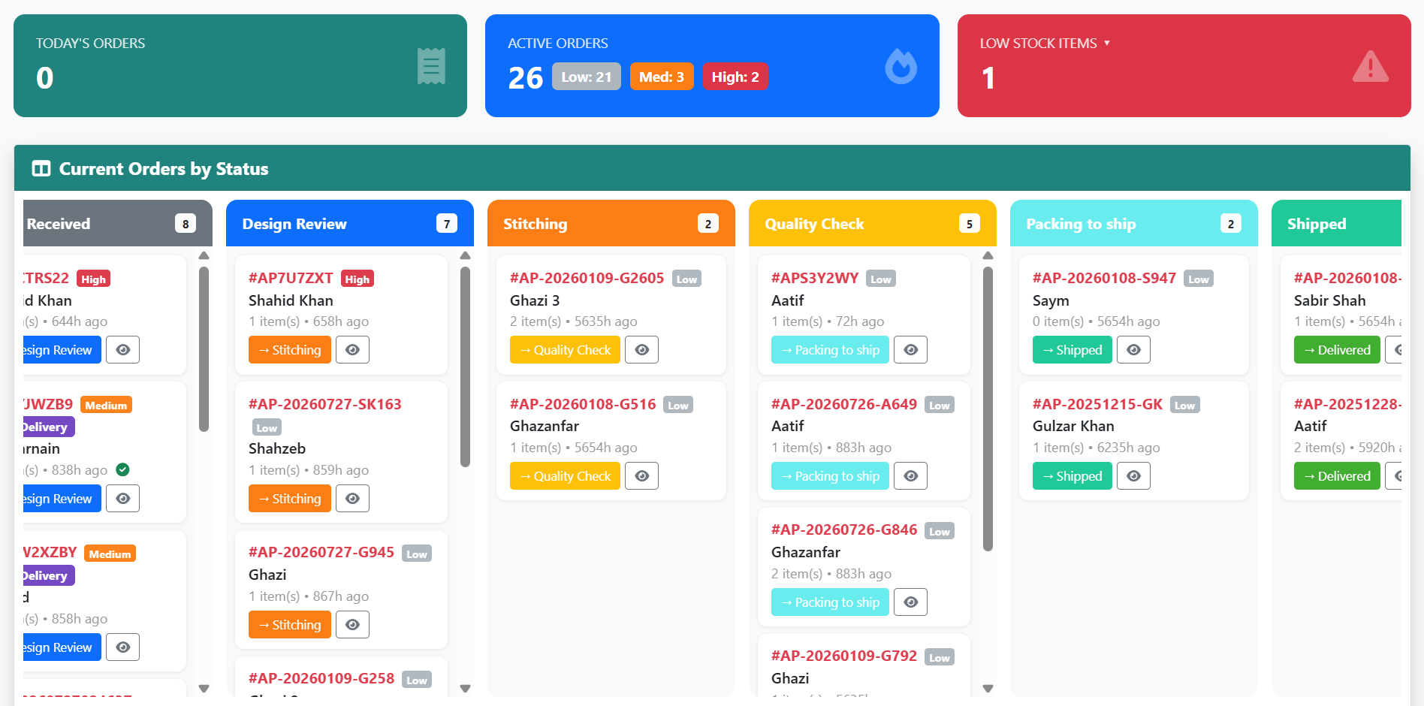Open eye icon for the 644h ago Received order

(122, 350)
